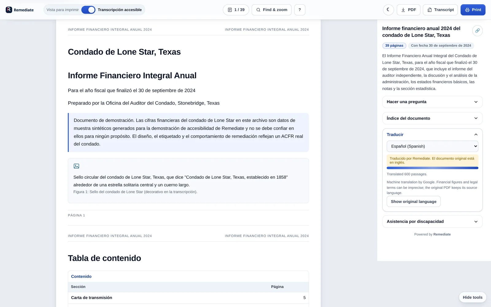Screen dimensions: 491x307
Task: Open the help question mark button
Action: click(x=300, y=10)
